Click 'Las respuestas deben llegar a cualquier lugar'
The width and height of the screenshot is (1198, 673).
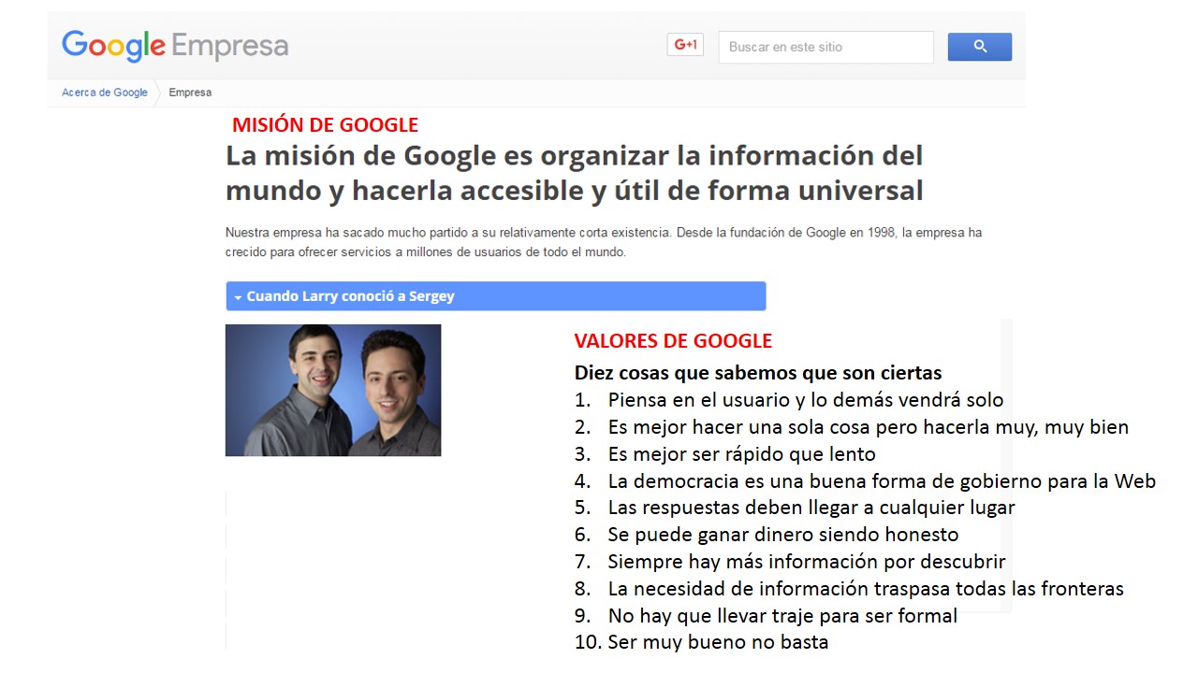[811, 508]
